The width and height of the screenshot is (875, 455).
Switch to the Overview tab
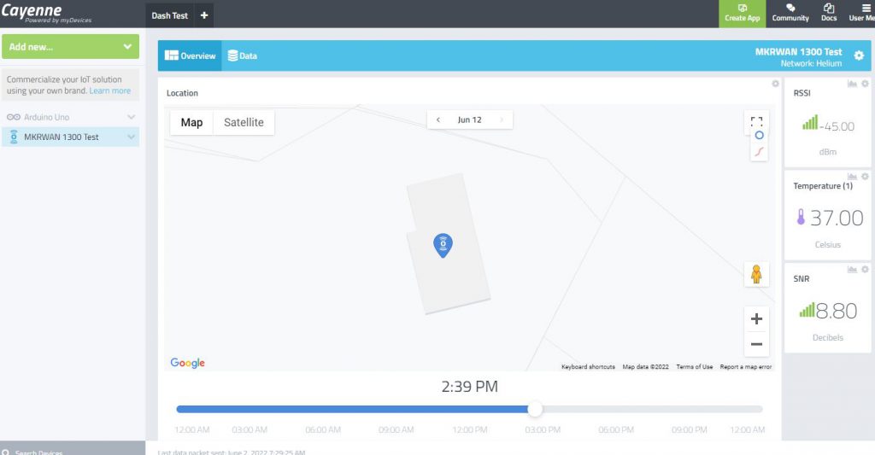point(190,55)
